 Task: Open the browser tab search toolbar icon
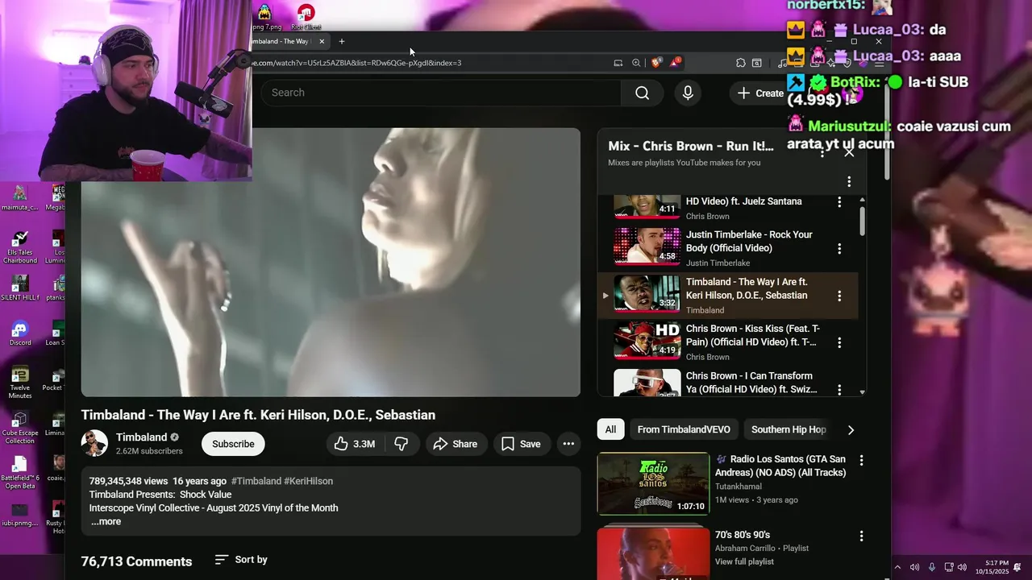[x=757, y=63]
